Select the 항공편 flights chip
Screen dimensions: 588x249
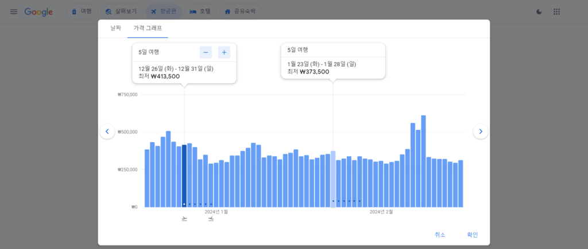point(164,12)
